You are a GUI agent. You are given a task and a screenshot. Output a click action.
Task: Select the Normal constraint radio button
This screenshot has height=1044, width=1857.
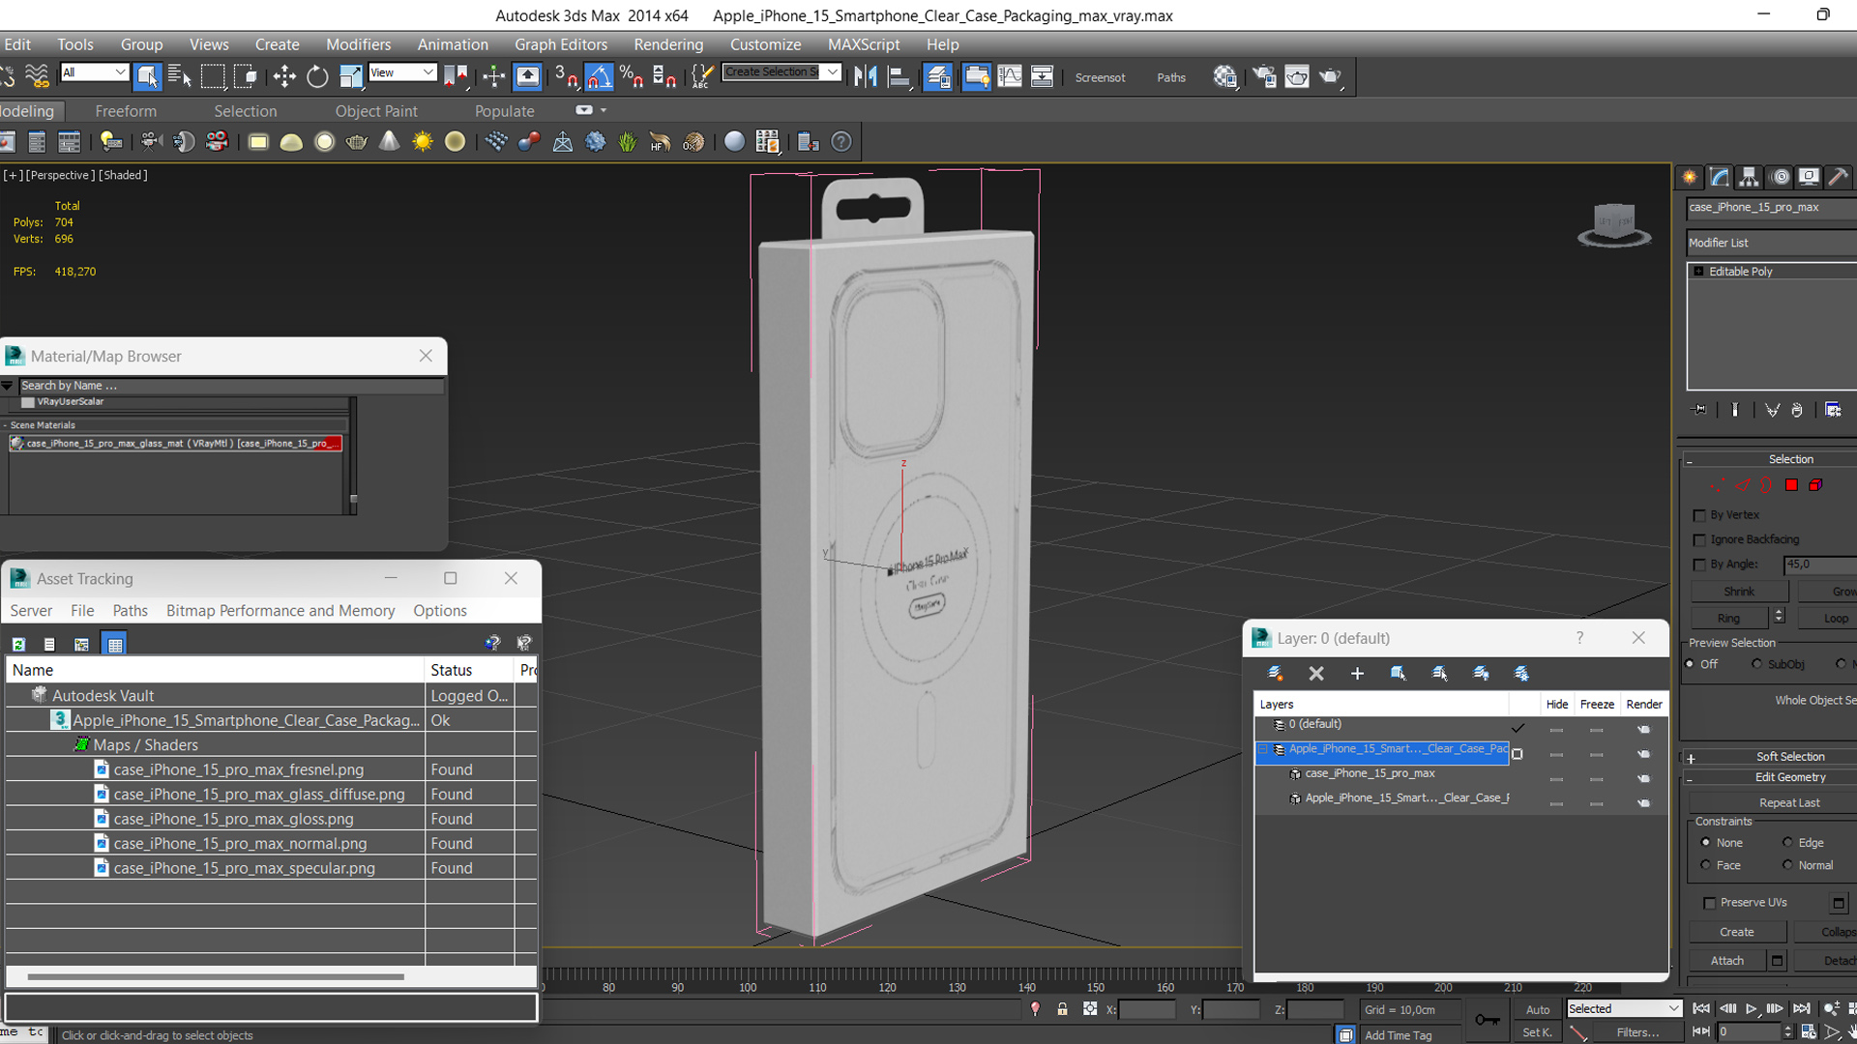pyautogui.click(x=1787, y=865)
